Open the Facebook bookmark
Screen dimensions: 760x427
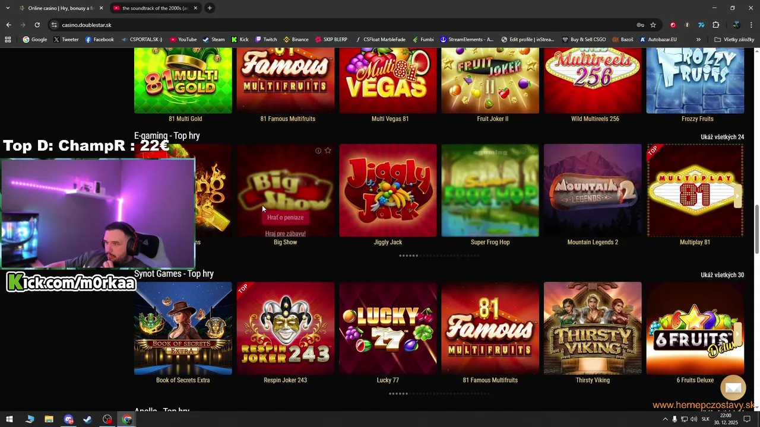pyautogui.click(x=99, y=40)
